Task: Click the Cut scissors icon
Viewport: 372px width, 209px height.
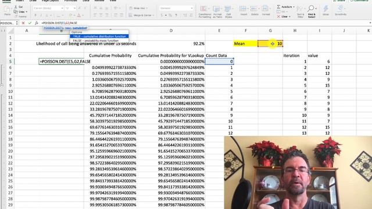Action: 16,7
